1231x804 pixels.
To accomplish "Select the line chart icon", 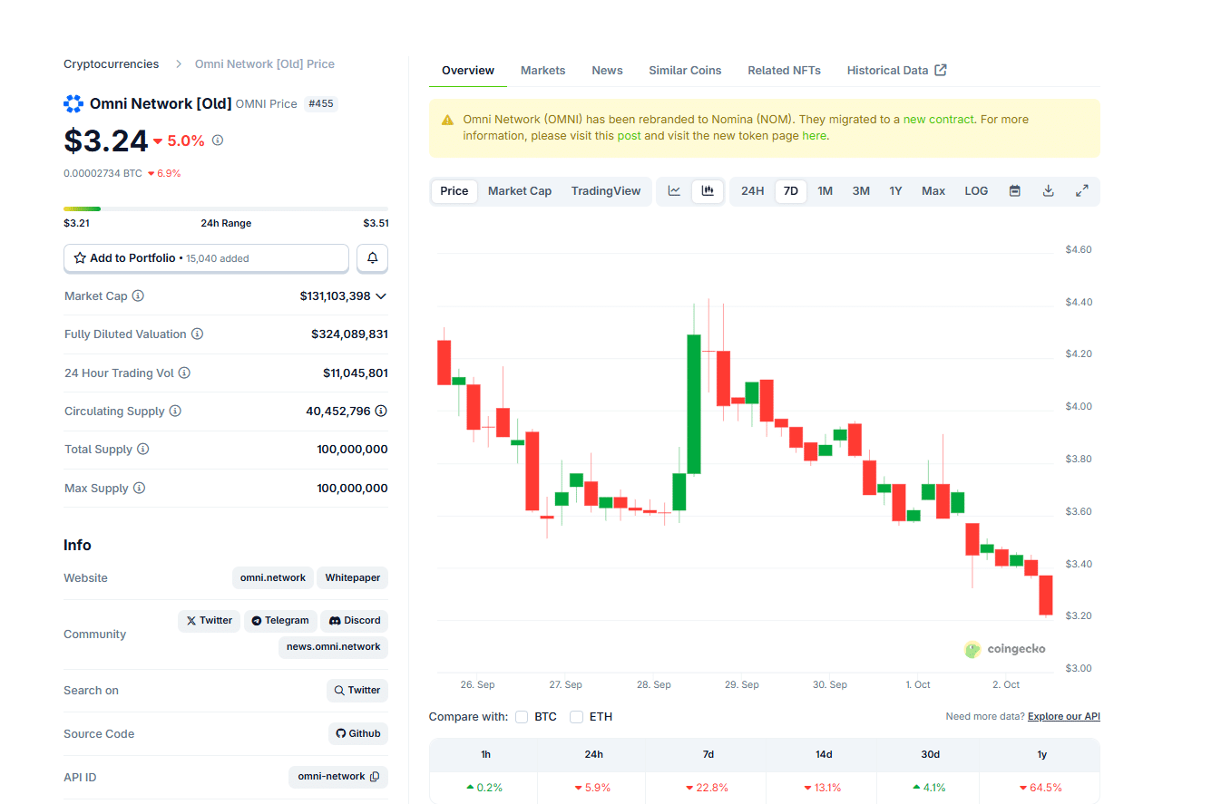I will pos(673,190).
